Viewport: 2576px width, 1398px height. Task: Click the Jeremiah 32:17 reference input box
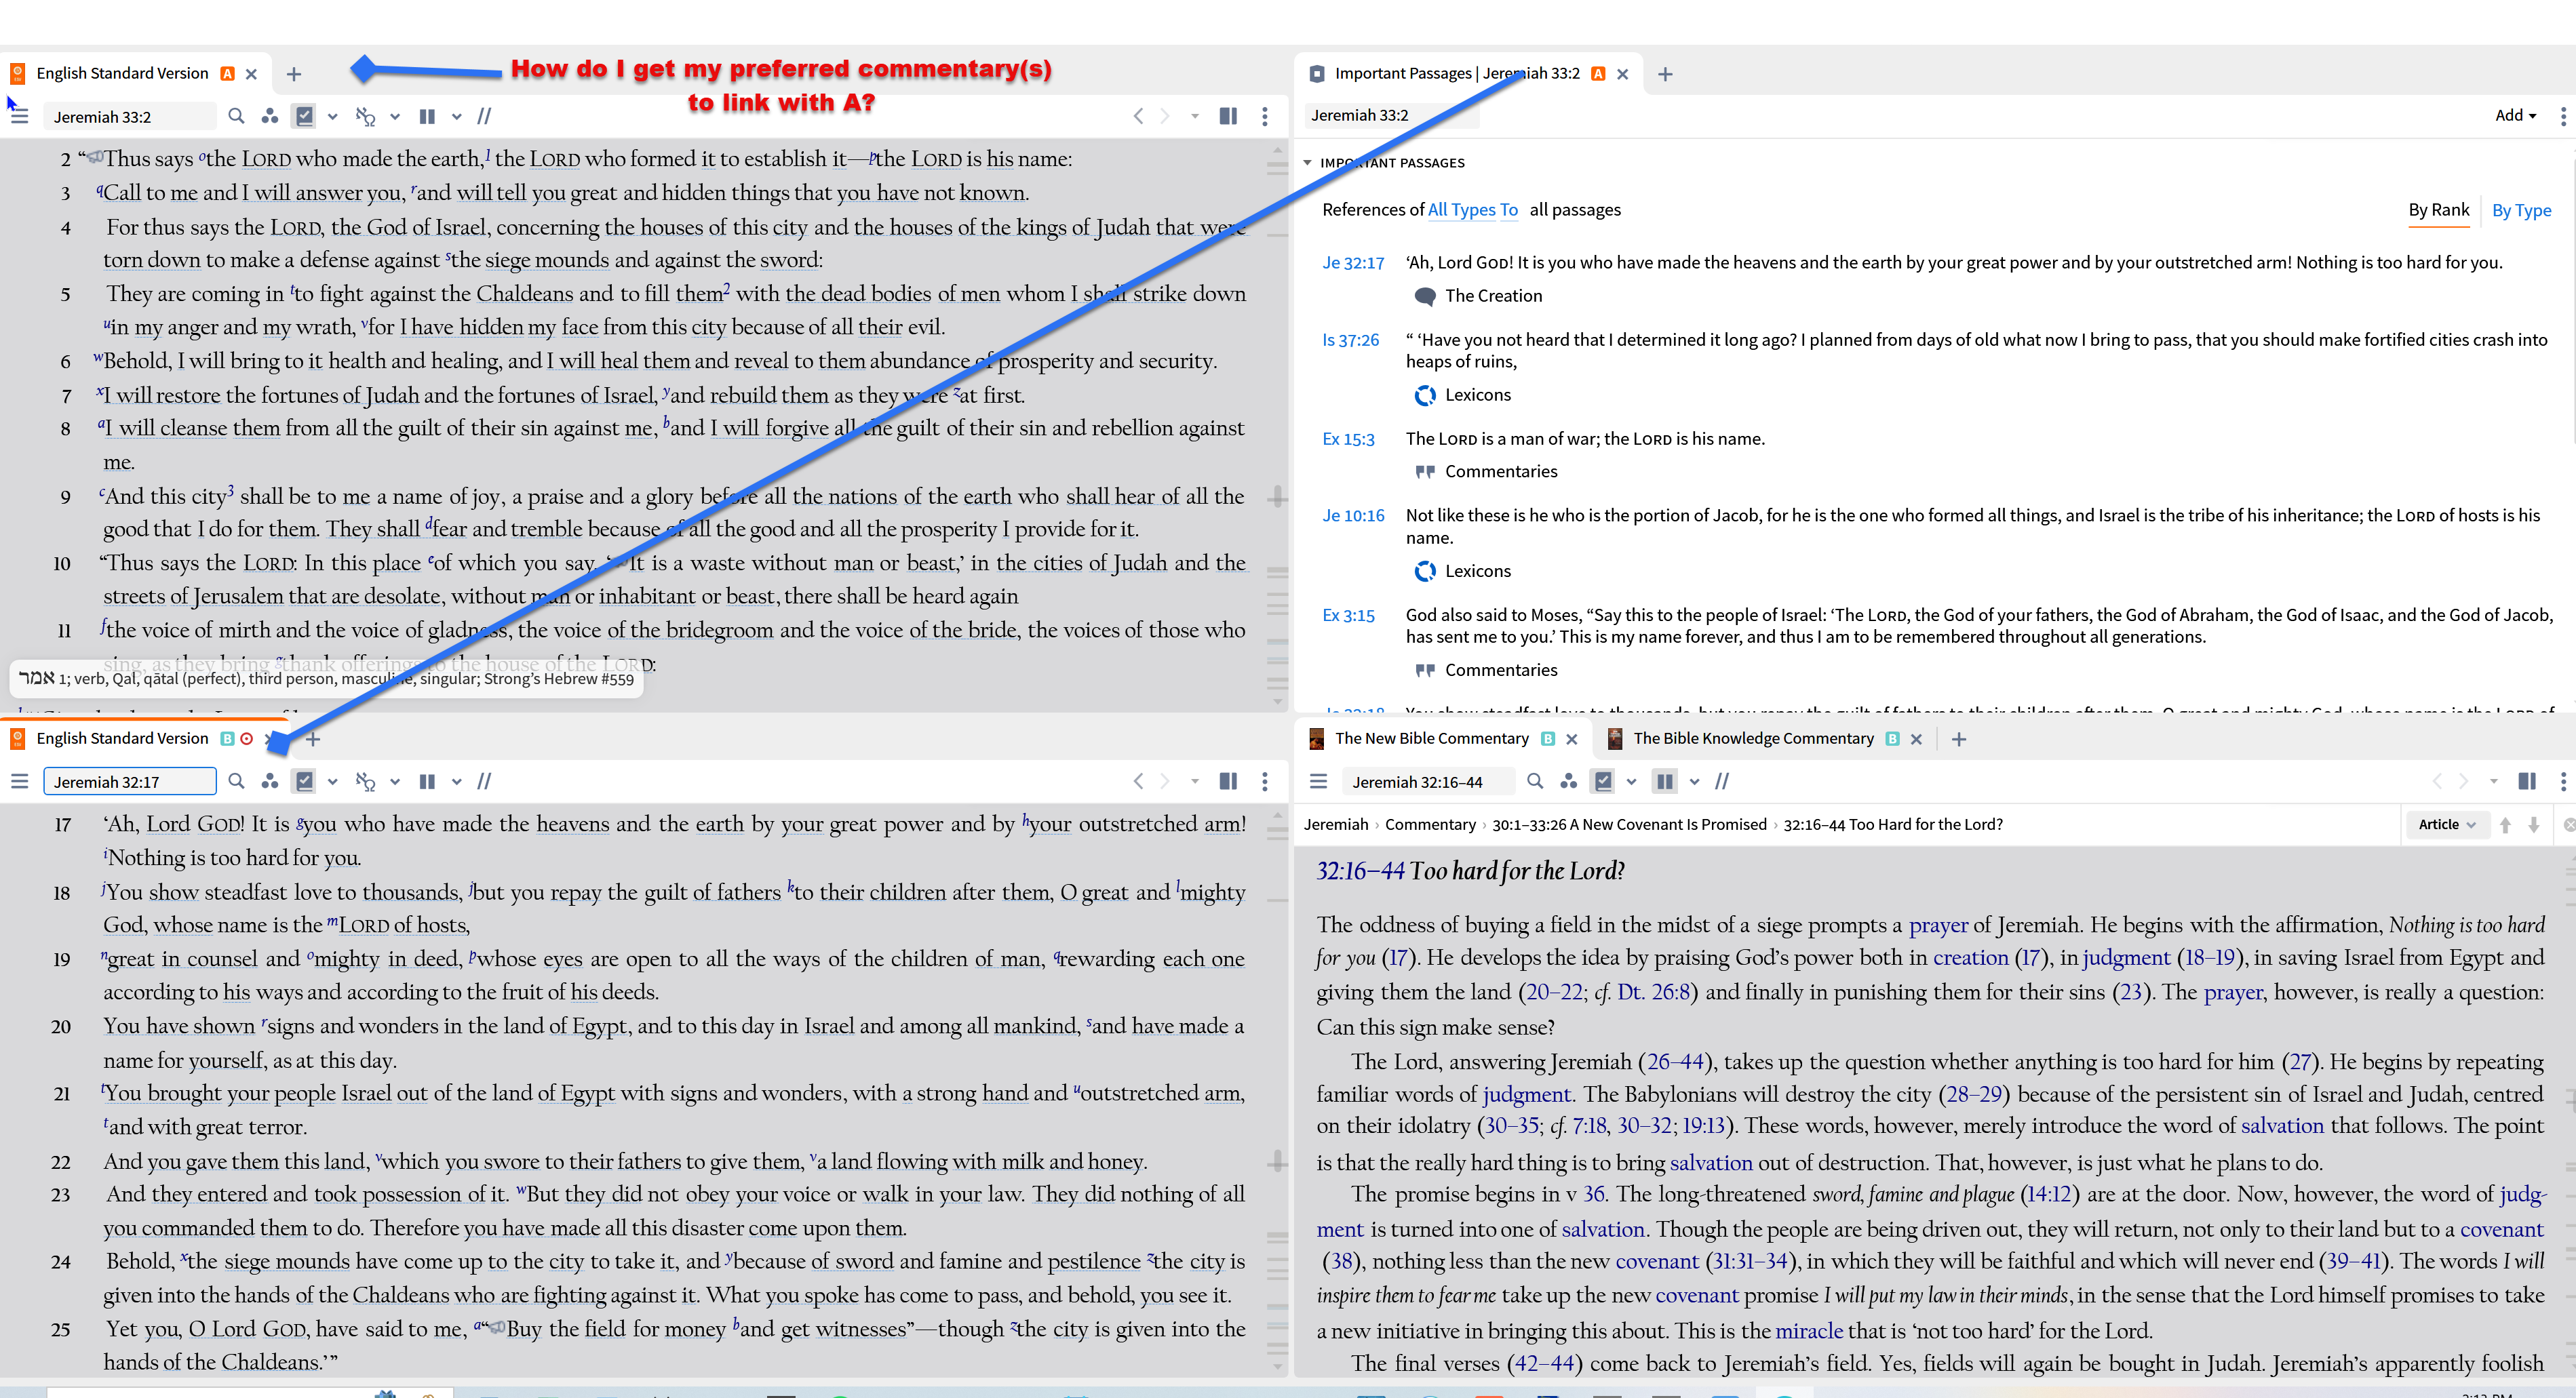click(x=130, y=782)
